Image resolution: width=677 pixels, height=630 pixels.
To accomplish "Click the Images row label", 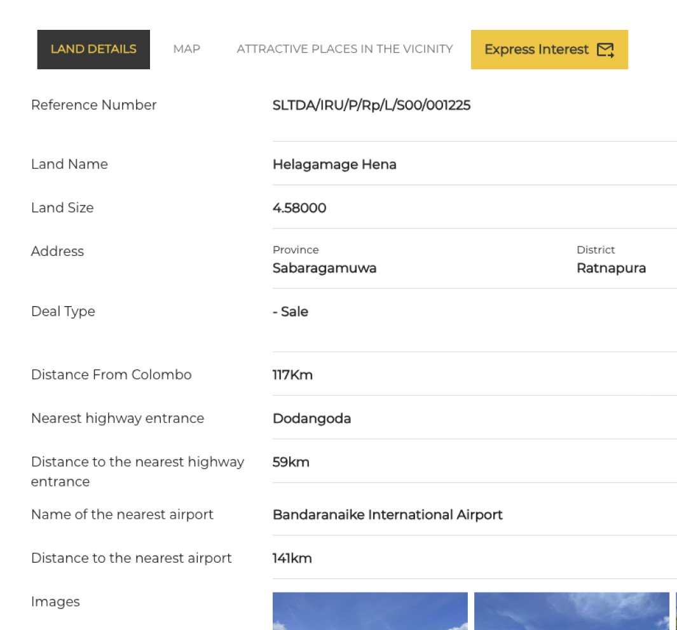I will (x=55, y=602).
